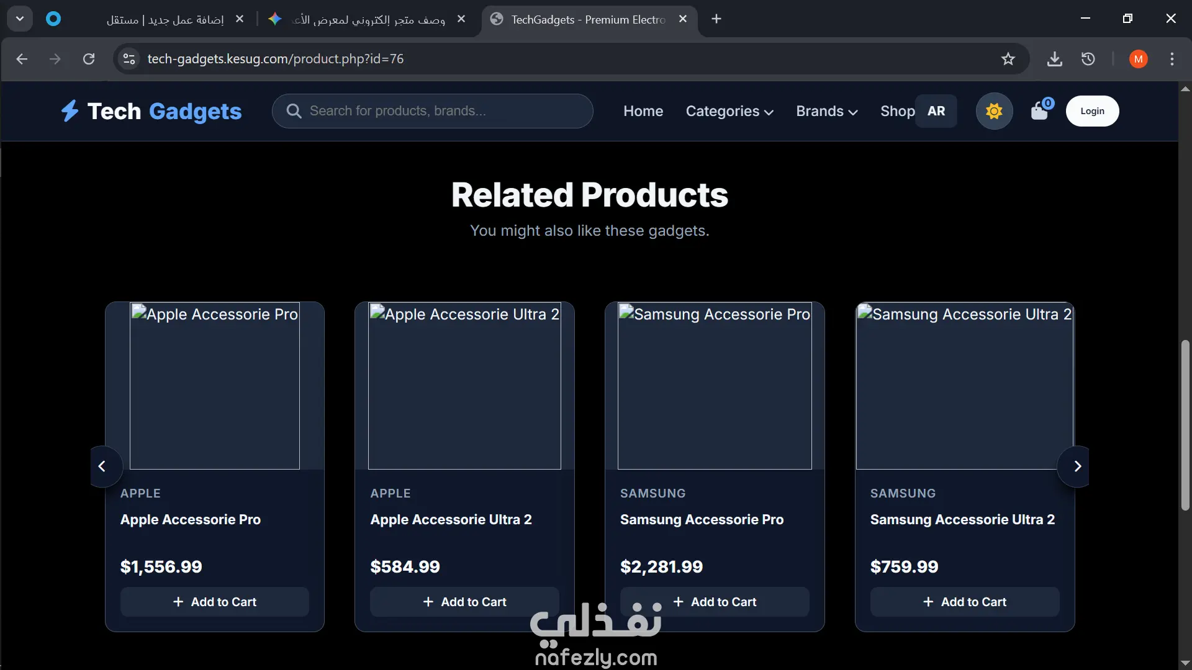The image size is (1192, 670).
Task: Bookmark this page with the star icon
Action: click(x=1008, y=59)
